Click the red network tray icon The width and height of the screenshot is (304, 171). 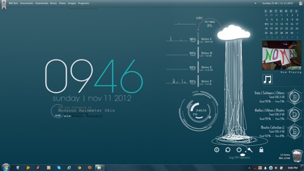click(255, 168)
